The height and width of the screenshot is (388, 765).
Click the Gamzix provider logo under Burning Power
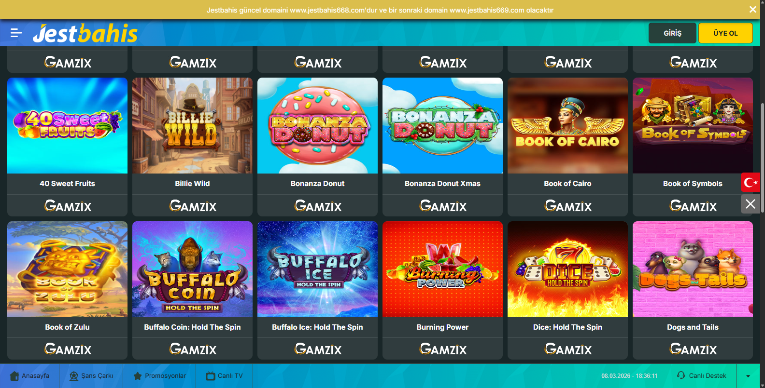tap(443, 349)
